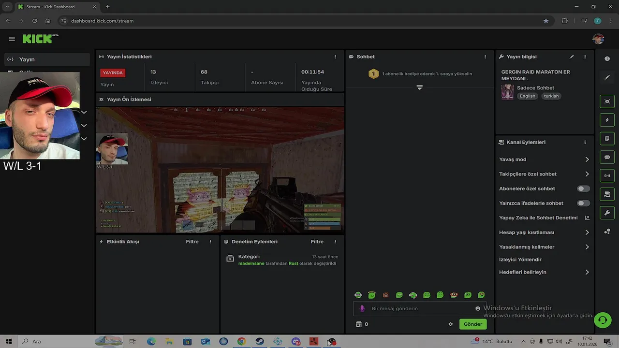Collapse the pinned gift leaderboard arrow
This screenshot has height=348, width=619.
pyautogui.click(x=420, y=87)
